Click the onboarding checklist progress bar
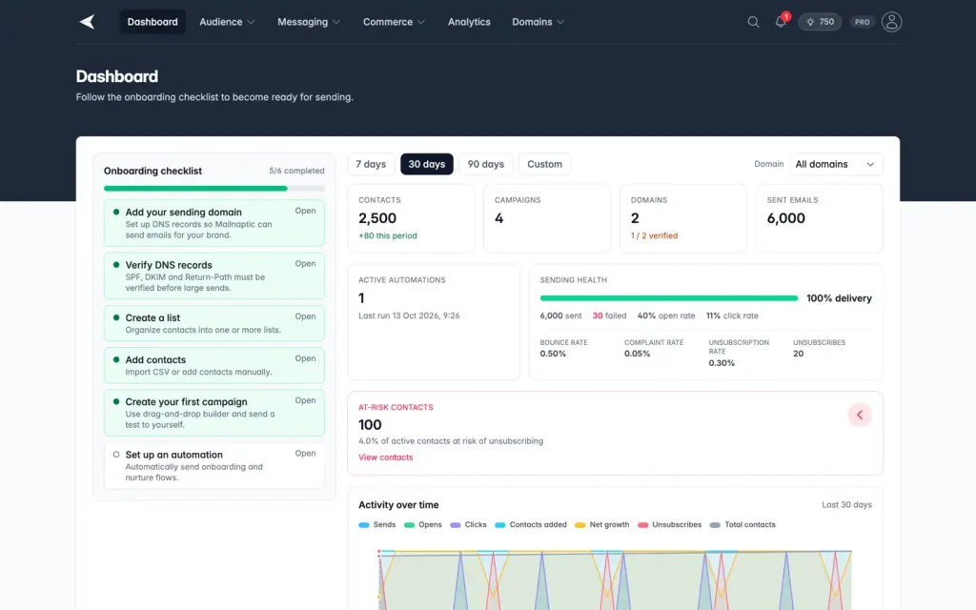976x610 pixels. (214, 188)
